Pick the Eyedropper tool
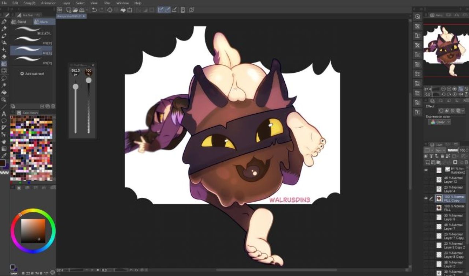Screen dimensions: 469x276 [x=4, y=155]
